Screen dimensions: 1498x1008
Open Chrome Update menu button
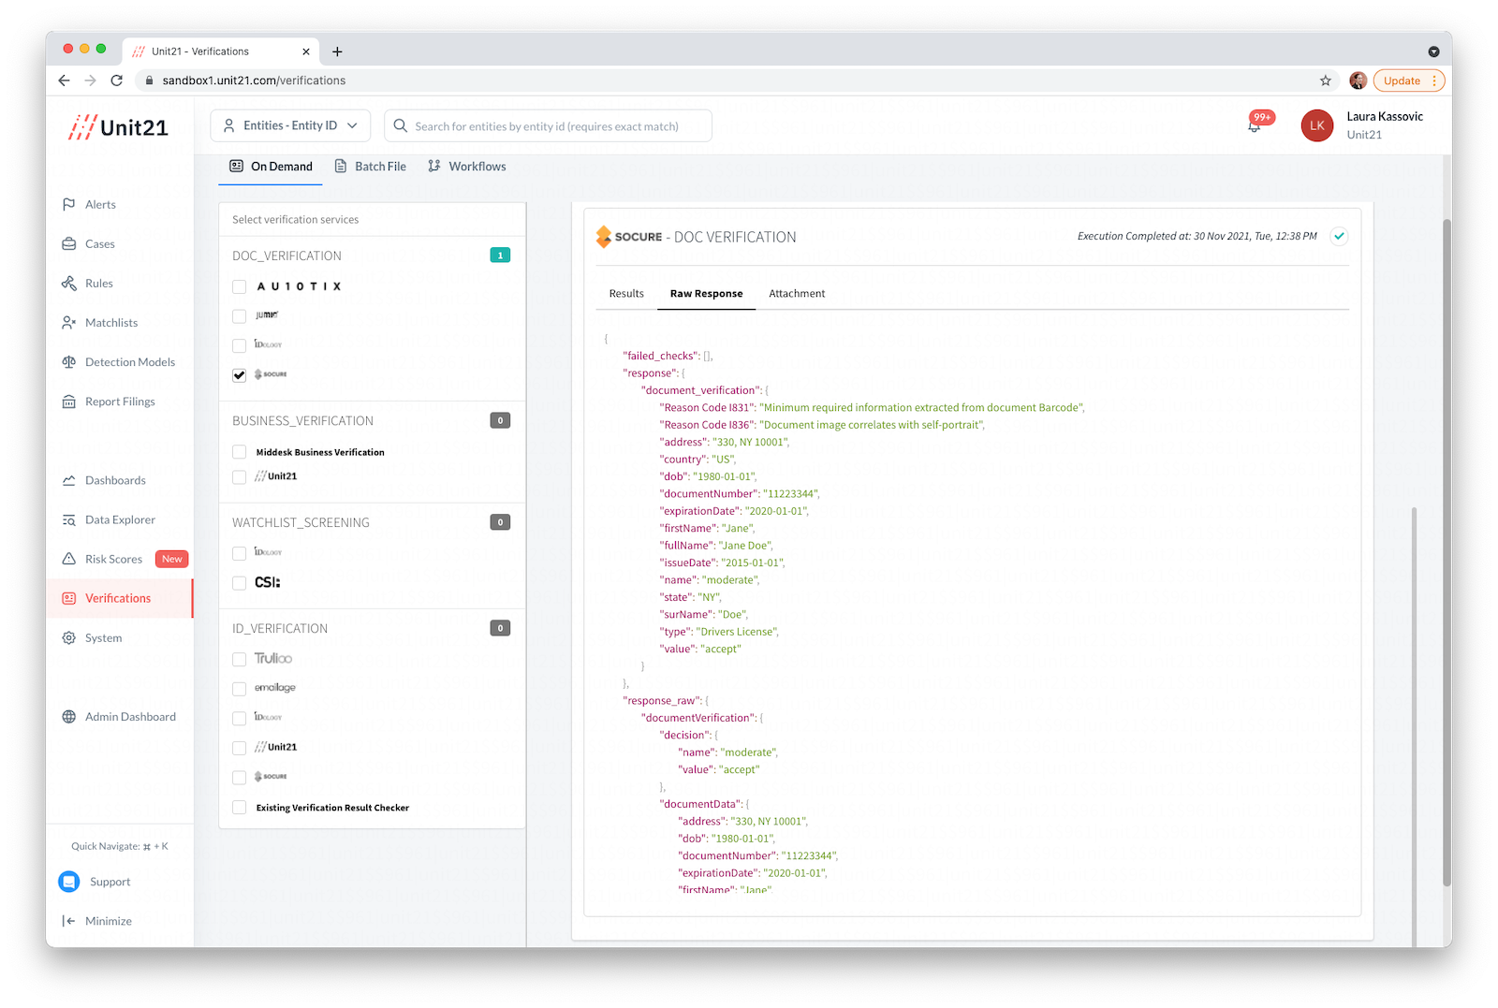[1409, 80]
